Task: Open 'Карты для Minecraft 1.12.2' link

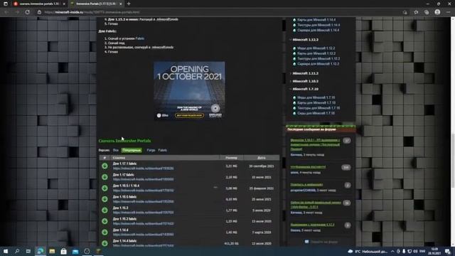Action: [x=316, y=53]
